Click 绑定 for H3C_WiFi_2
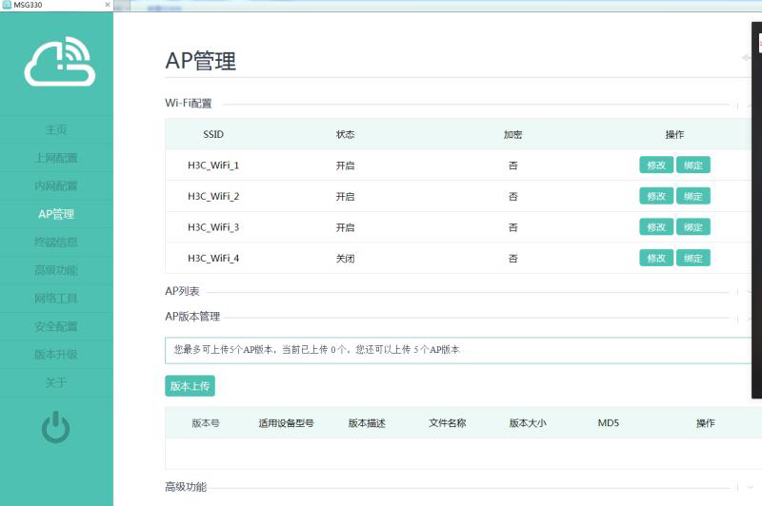This screenshot has height=506, width=762. tap(693, 196)
